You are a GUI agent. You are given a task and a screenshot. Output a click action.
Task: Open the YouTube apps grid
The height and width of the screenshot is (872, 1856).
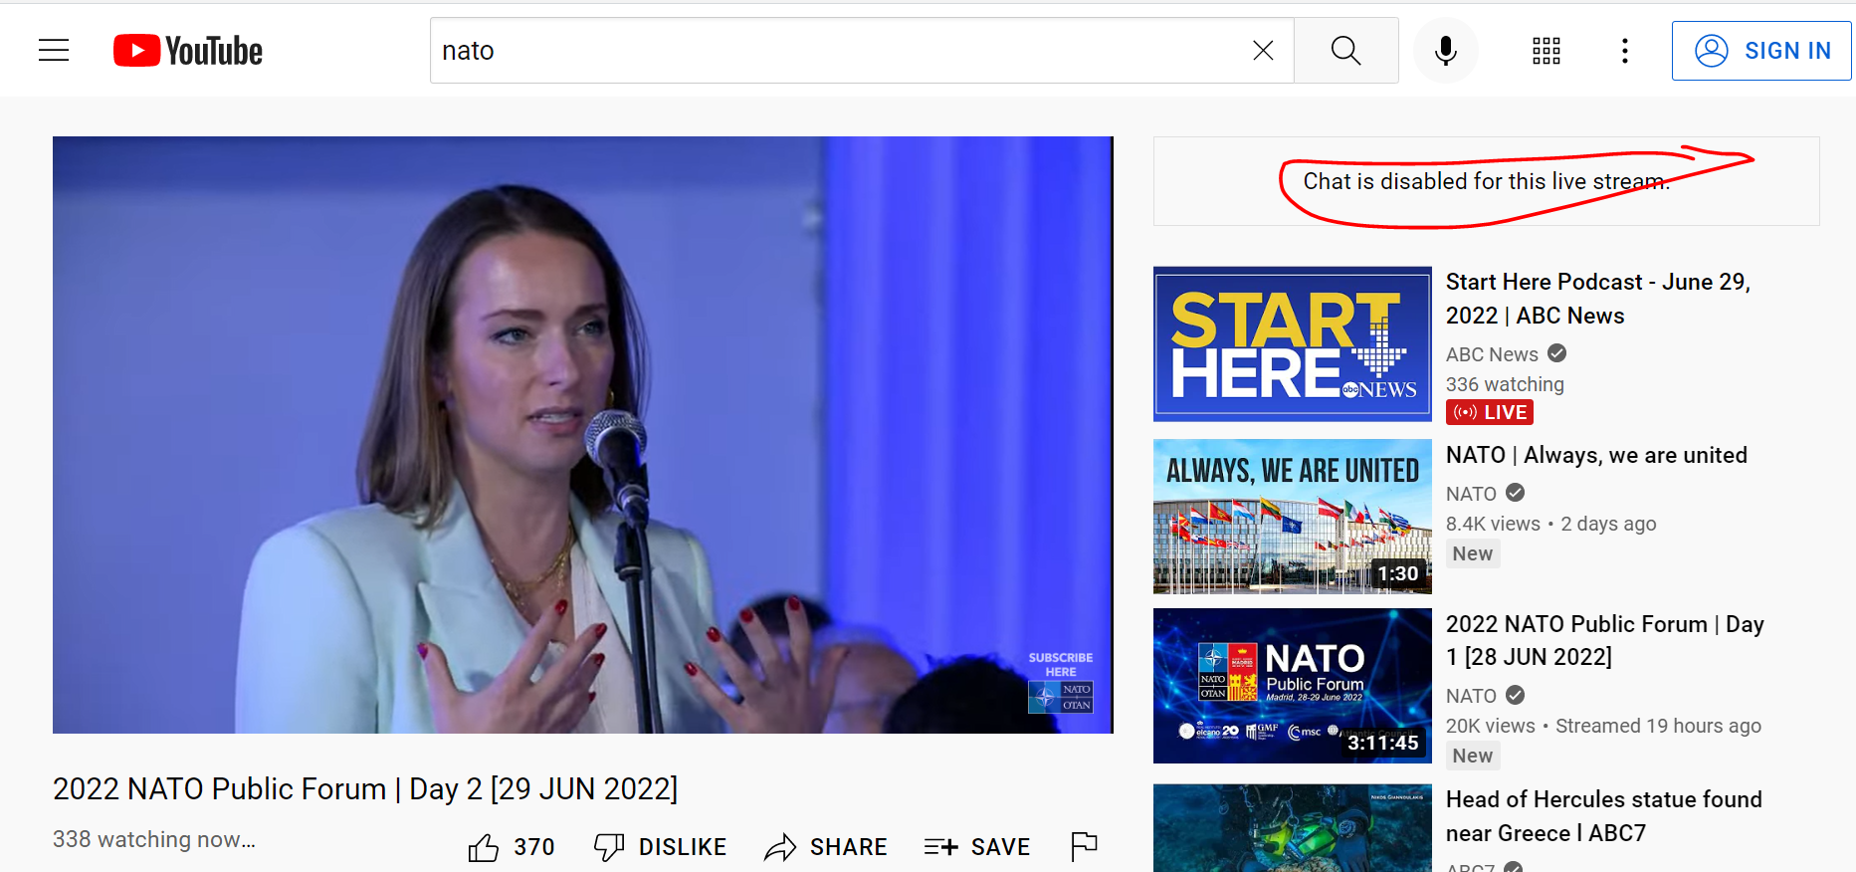1547,51
